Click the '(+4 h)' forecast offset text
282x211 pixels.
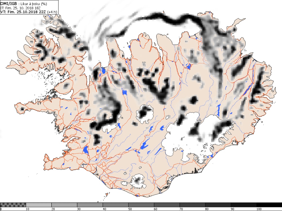click(x=52, y=12)
